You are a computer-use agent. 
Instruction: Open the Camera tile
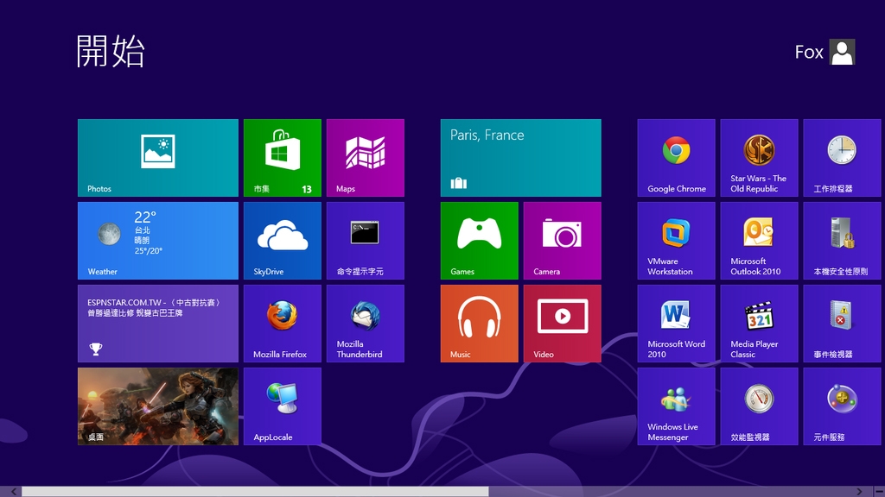click(562, 241)
